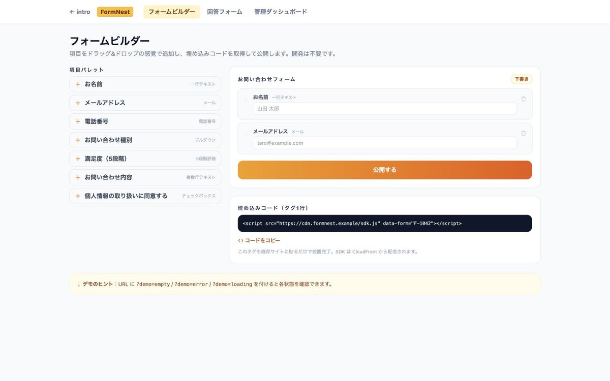610x381 pixels.
Task: Click the FormNest logo badge
Action: point(115,12)
